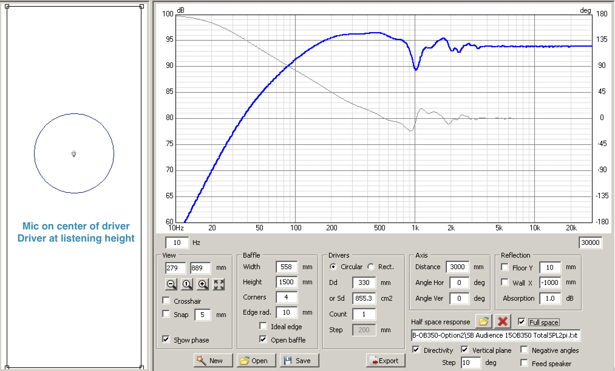The height and width of the screenshot is (371, 615).
Task: Click the Baffle Width field
Action: click(x=287, y=267)
